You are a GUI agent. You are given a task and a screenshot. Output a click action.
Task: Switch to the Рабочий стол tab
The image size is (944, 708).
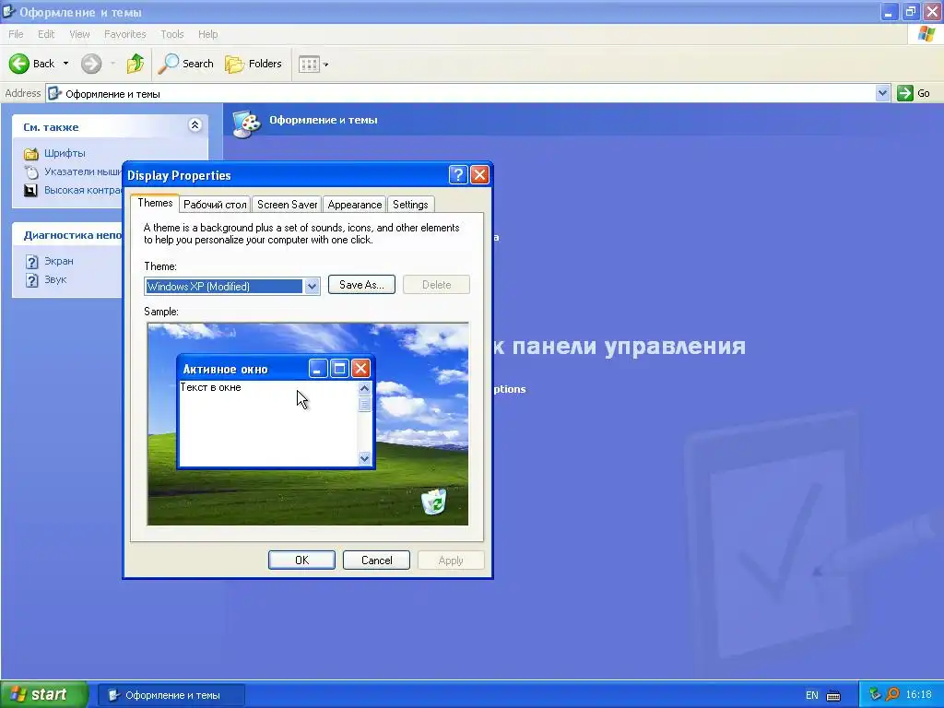[x=215, y=204]
